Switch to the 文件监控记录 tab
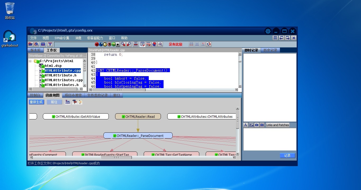This screenshot has height=190, width=361. pos(97,95)
